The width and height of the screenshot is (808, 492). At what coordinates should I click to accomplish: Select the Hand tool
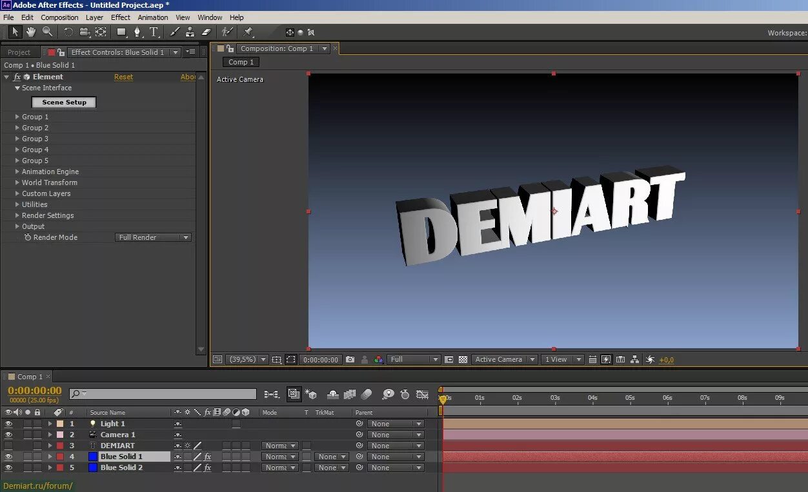[31, 32]
